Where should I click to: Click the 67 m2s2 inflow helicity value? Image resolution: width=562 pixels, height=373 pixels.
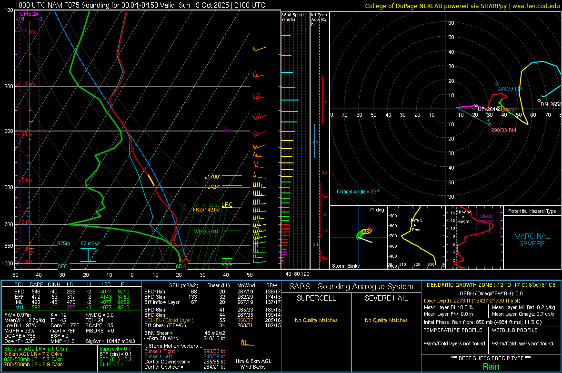click(90, 243)
